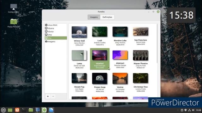Choose the Mayan Theatre wallpaper

click(x=140, y=59)
